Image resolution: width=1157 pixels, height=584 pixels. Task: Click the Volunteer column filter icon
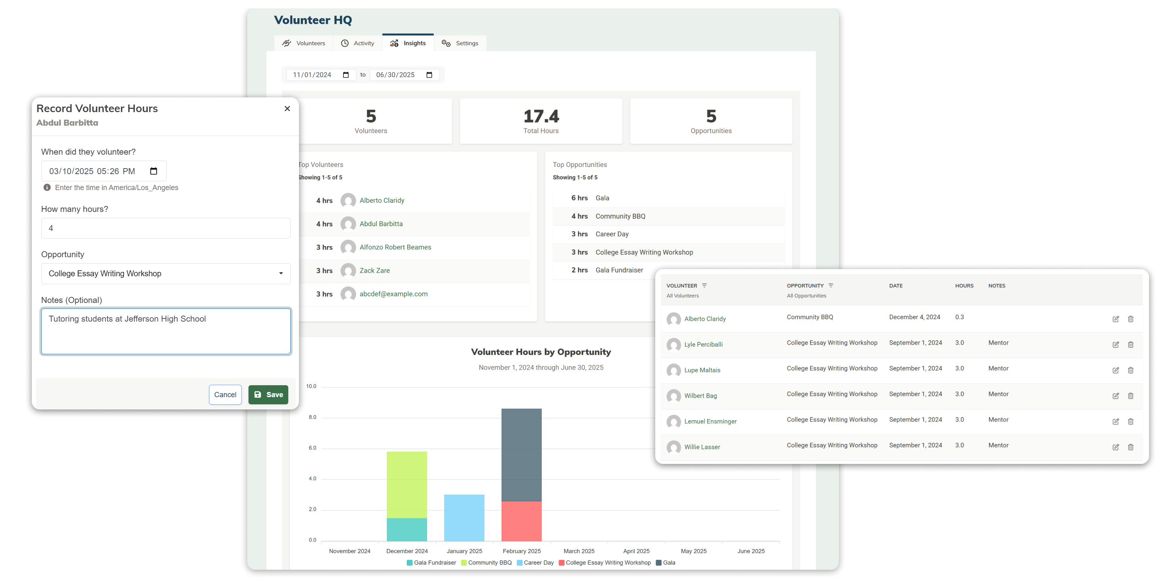click(x=704, y=286)
